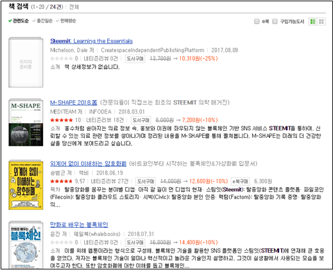The height and width of the screenshot is (272, 333).
Task: Switch to the grid view icon
Action: coord(321,21)
